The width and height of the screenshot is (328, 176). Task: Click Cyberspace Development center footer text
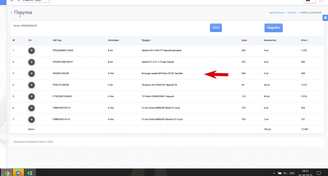33,142
